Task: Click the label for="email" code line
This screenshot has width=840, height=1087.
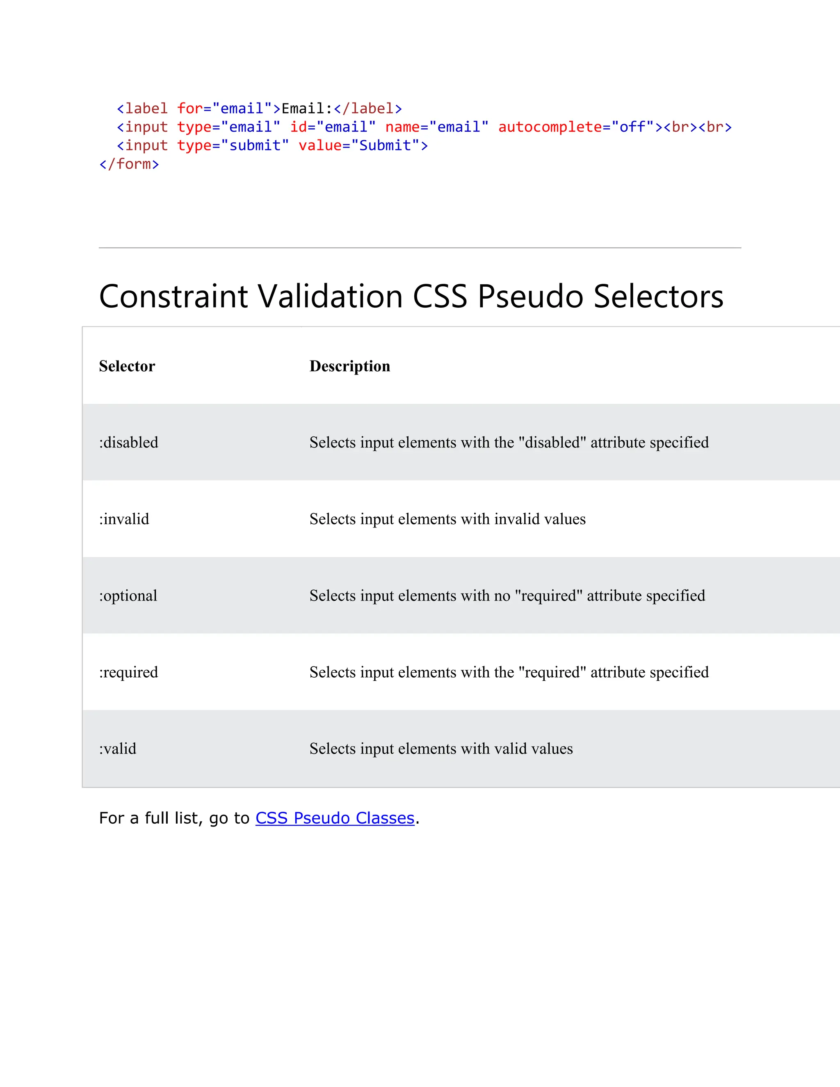Action: pos(259,109)
